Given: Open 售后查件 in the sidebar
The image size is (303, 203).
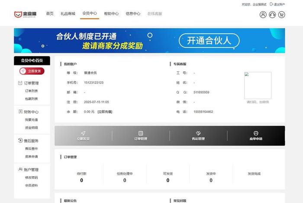Looking at the screenshot, I should [x=31, y=149].
